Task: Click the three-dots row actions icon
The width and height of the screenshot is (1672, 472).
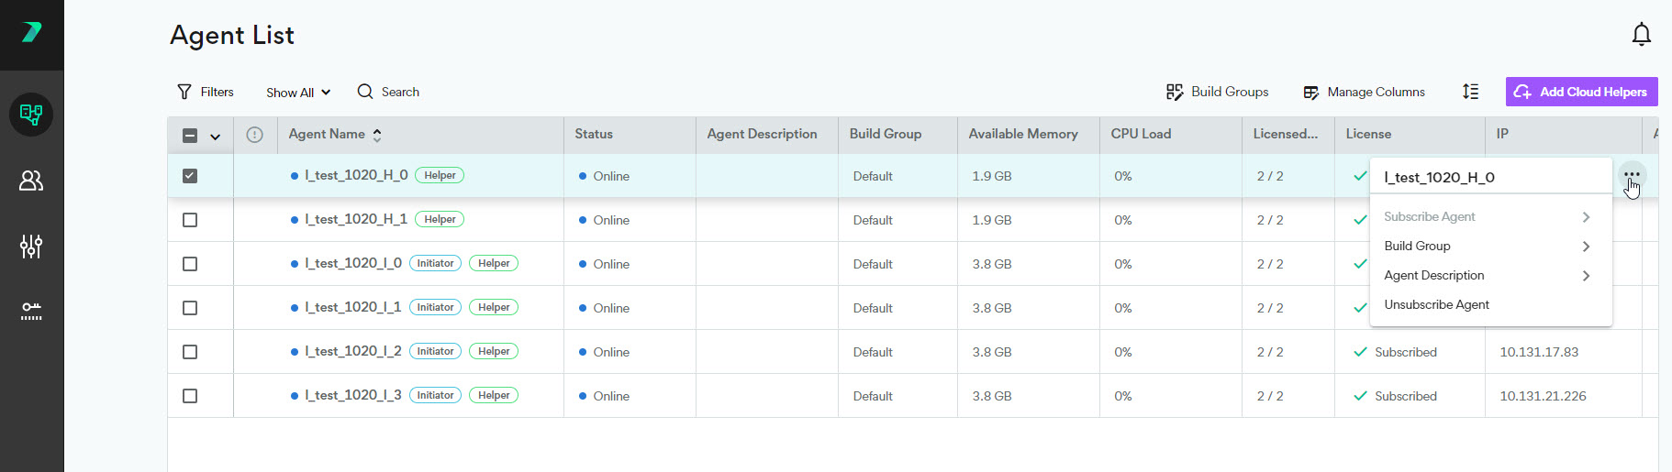Action: (1631, 174)
